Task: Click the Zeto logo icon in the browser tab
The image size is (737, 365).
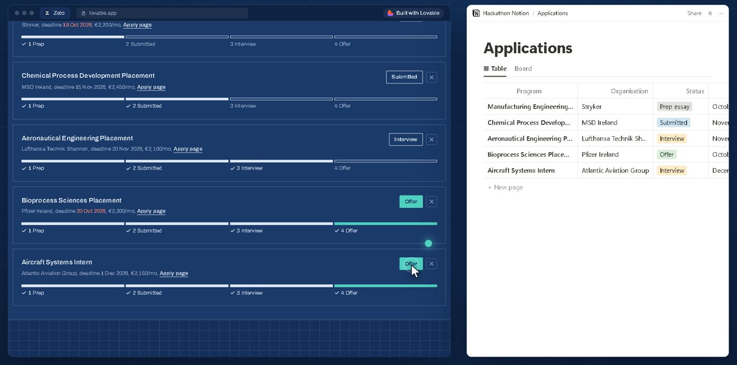Action: [x=47, y=13]
